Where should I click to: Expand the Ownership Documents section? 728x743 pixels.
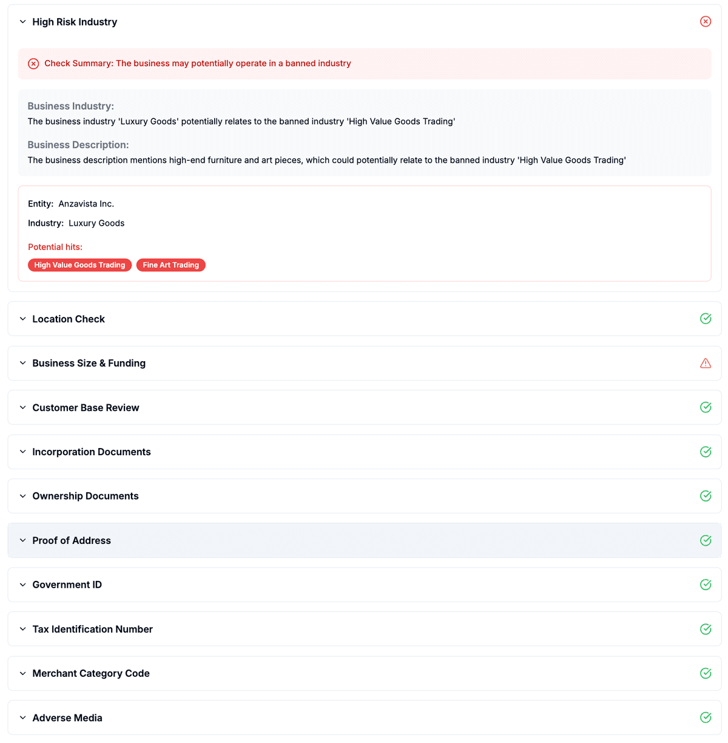tap(22, 496)
